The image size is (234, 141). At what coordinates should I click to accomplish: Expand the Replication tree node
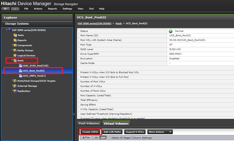coord(12,90)
